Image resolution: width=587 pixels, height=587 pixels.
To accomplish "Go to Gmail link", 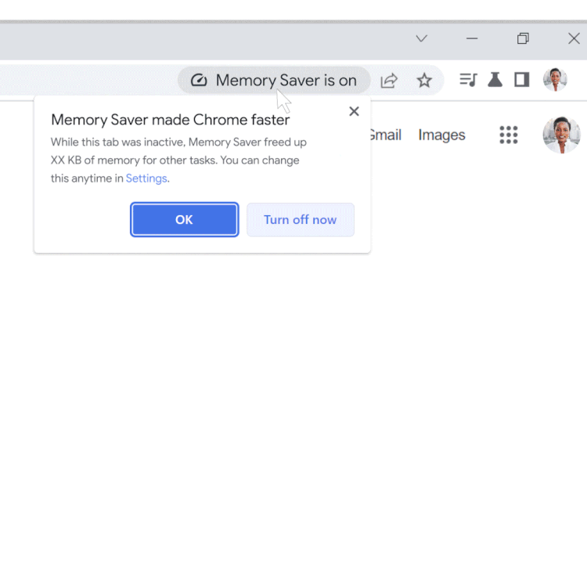I will coord(385,135).
